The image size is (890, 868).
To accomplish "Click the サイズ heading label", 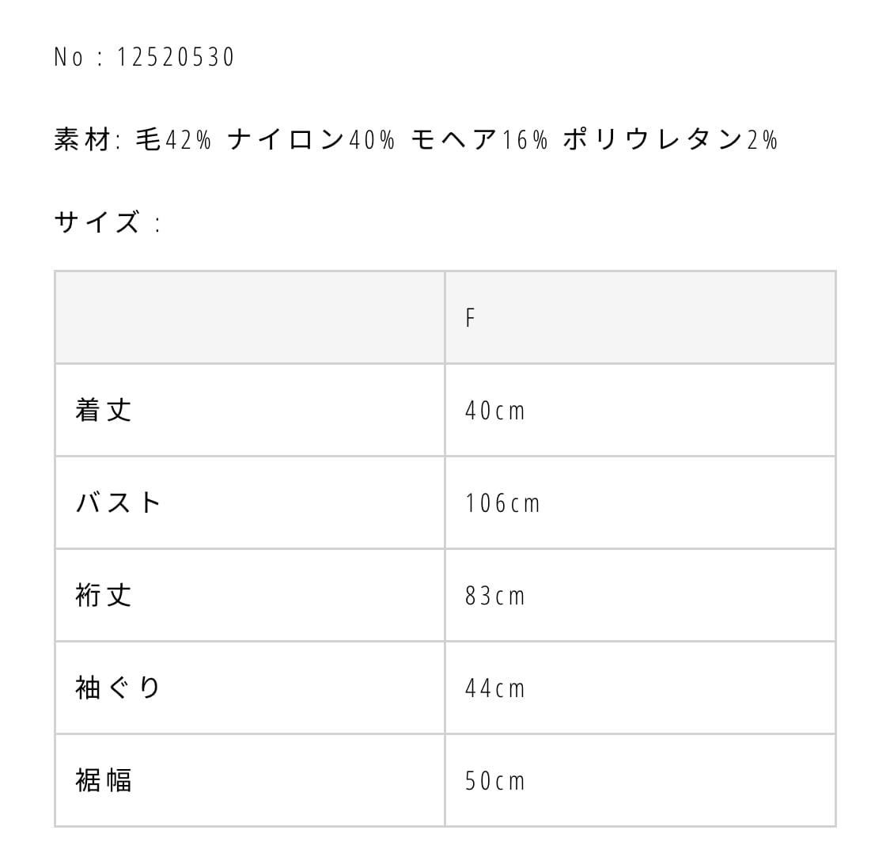I will [x=97, y=223].
